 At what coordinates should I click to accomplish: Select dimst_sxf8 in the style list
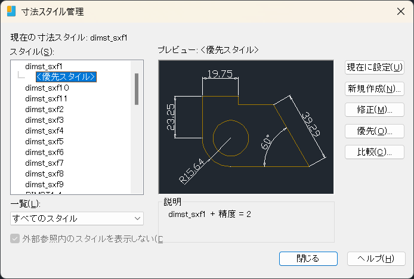pos(44,173)
